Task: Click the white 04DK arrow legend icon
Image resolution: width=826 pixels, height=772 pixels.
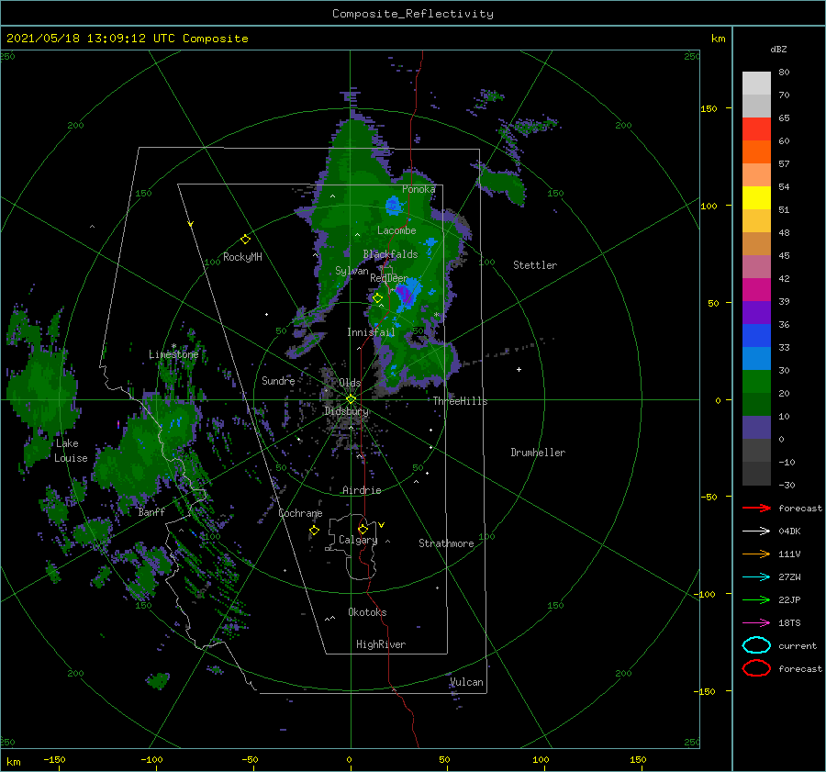Action: pyautogui.click(x=756, y=531)
